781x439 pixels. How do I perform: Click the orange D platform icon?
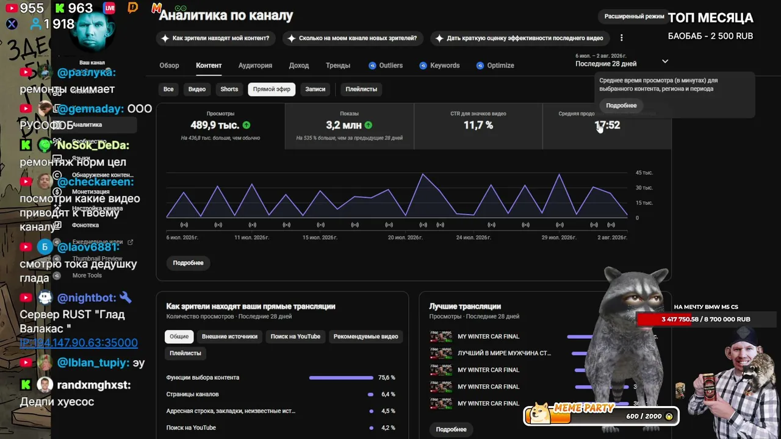tap(133, 8)
